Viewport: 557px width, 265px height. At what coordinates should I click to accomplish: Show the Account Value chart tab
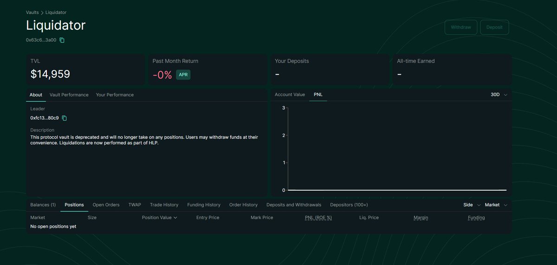(x=290, y=95)
